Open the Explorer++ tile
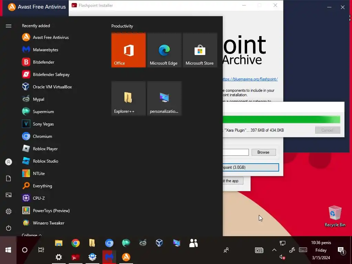Viewport: 352px width, 264px height. pos(129,98)
